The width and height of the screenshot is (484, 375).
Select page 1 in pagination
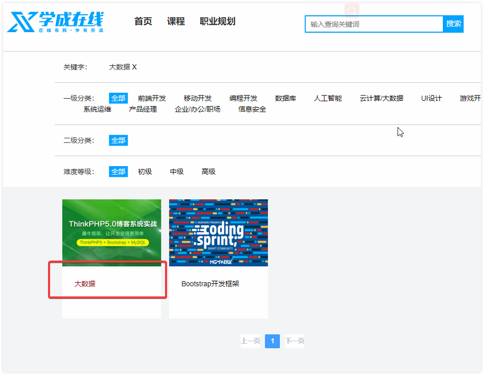coord(272,341)
